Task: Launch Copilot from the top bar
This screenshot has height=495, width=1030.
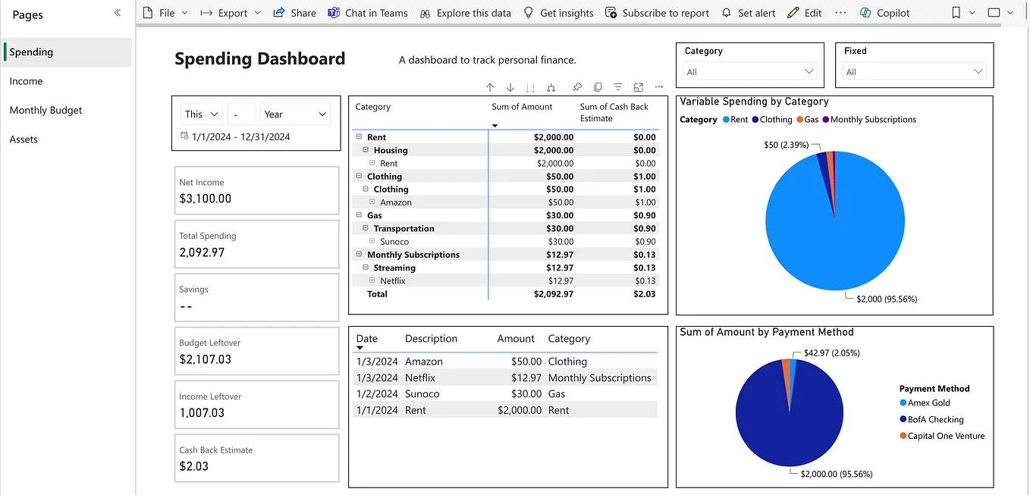Action: [884, 12]
